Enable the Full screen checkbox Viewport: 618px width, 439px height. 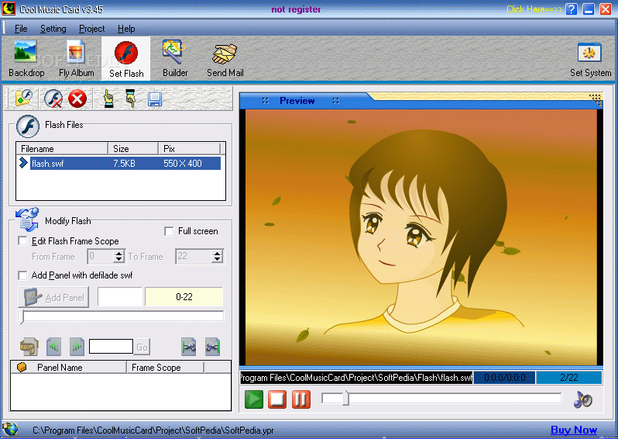click(x=169, y=231)
